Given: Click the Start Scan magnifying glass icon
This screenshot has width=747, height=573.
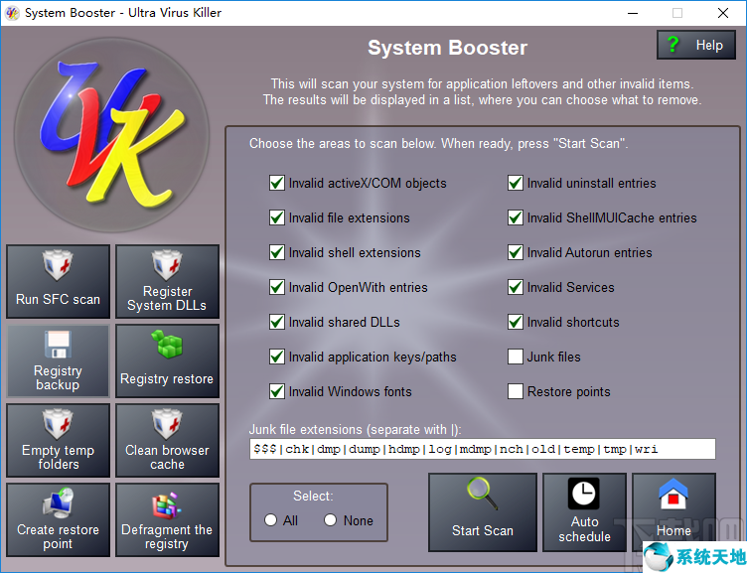Looking at the screenshot, I should [x=483, y=494].
